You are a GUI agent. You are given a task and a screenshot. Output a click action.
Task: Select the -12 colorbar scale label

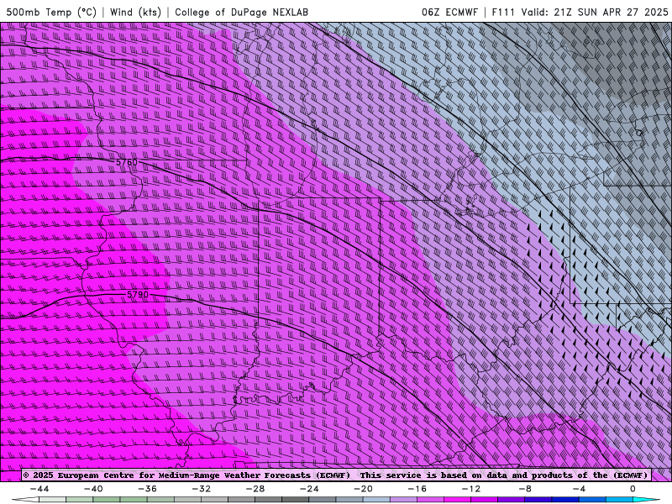click(x=471, y=489)
